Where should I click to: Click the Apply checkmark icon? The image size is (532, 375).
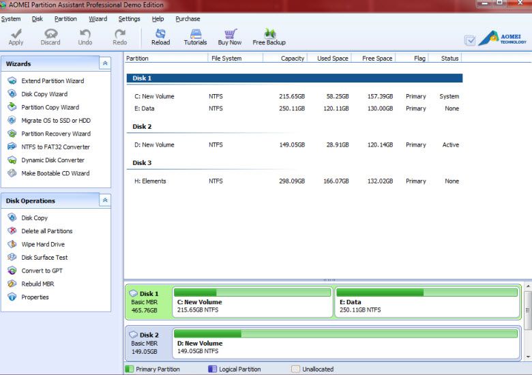pyautogui.click(x=16, y=33)
